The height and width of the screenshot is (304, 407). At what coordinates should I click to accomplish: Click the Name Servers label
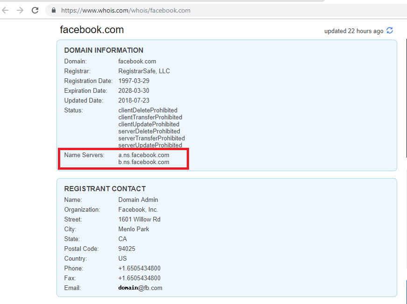point(84,155)
